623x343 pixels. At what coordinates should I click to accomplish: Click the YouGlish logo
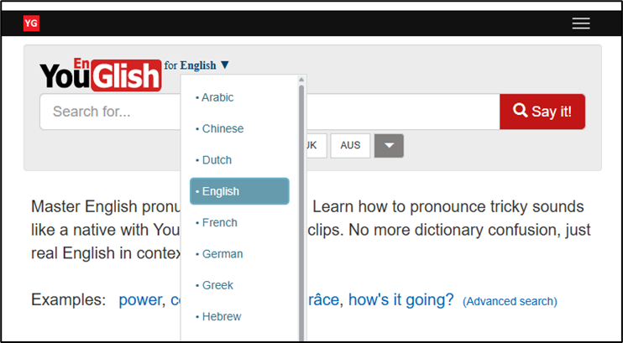(100, 75)
